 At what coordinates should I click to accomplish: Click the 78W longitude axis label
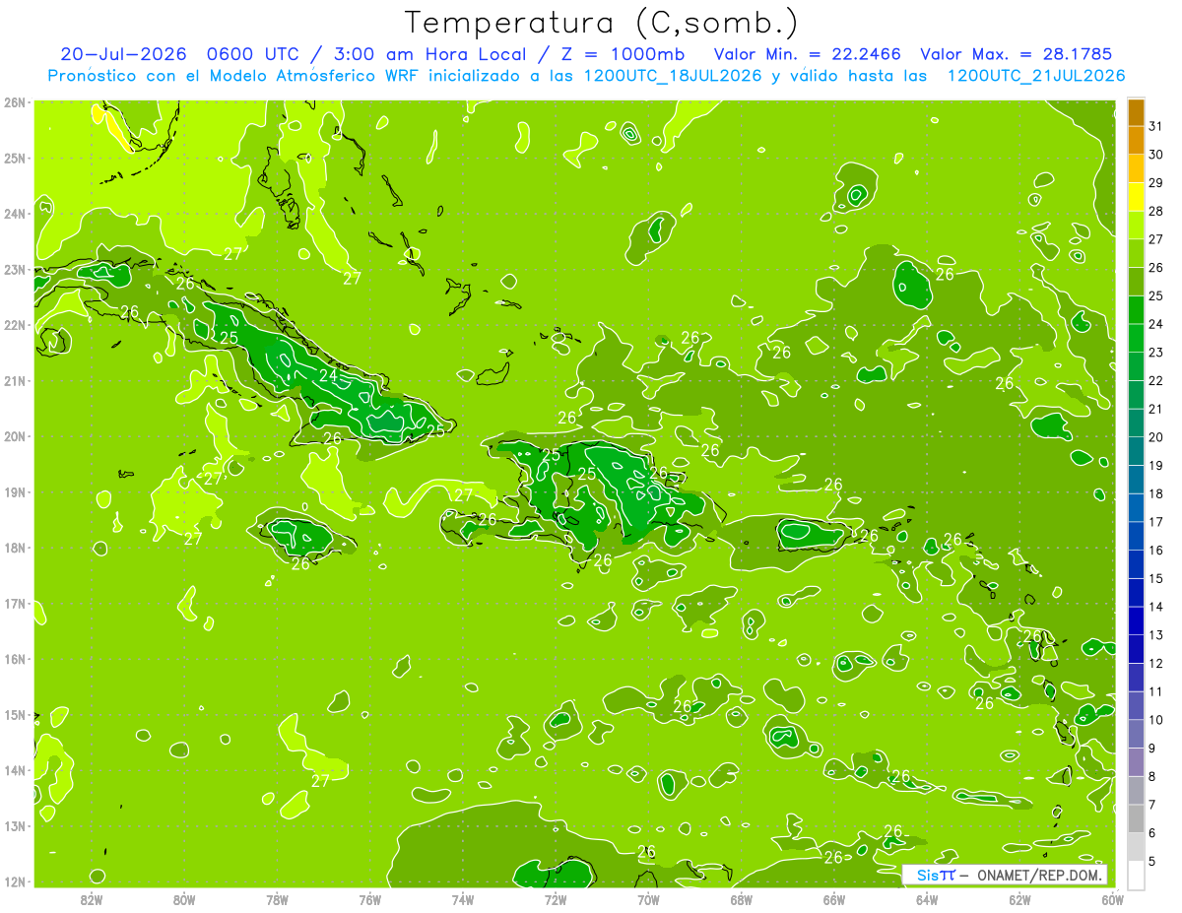pyautogui.click(x=277, y=899)
